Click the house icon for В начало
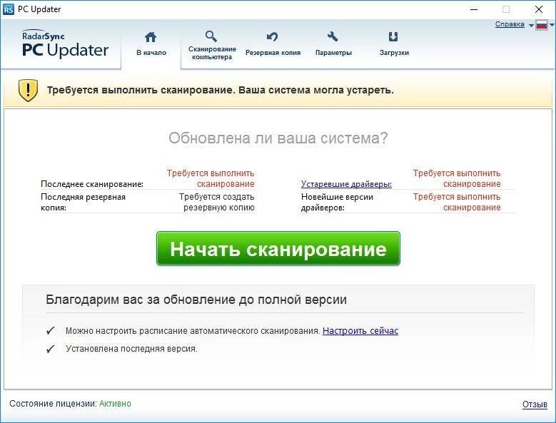The width and height of the screenshot is (556, 423). (151, 37)
